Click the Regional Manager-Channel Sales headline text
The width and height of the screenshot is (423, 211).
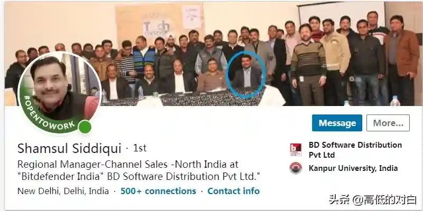click(128, 164)
